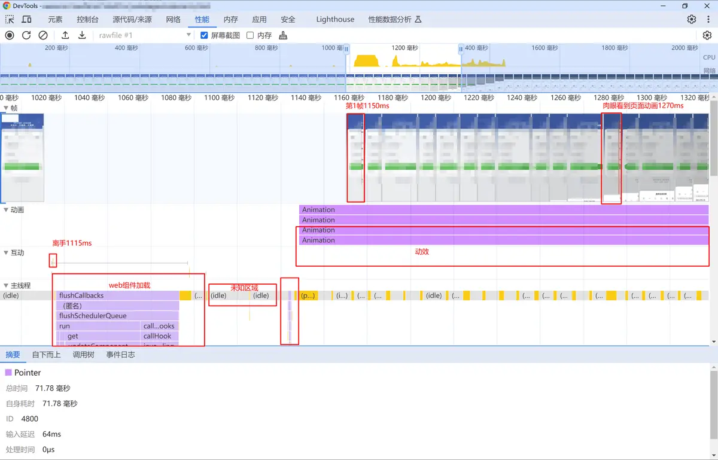718x460 pixels.
Task: Select the (匿名) function entry
Action: point(118,306)
